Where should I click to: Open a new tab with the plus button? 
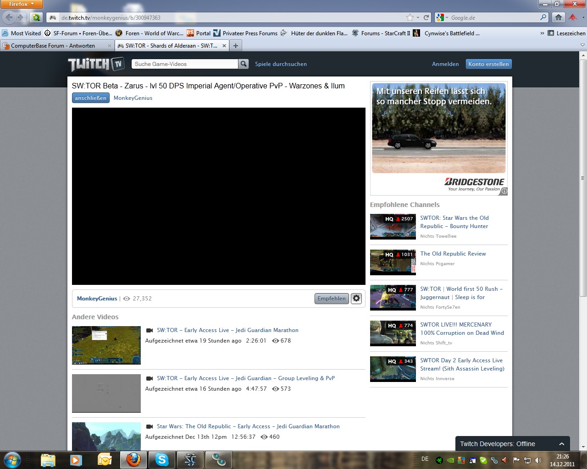pos(236,46)
